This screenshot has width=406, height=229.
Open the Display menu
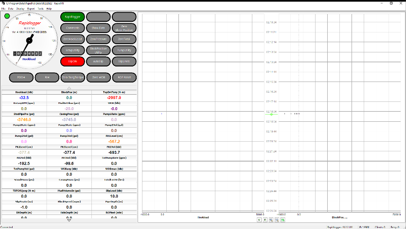coord(20,9)
